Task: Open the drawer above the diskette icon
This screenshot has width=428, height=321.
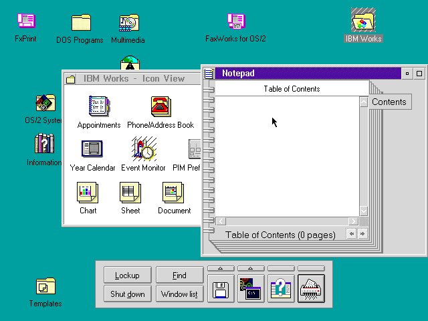Action: point(221,269)
